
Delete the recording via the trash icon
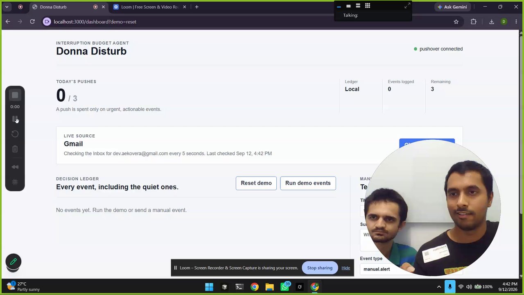point(15,149)
